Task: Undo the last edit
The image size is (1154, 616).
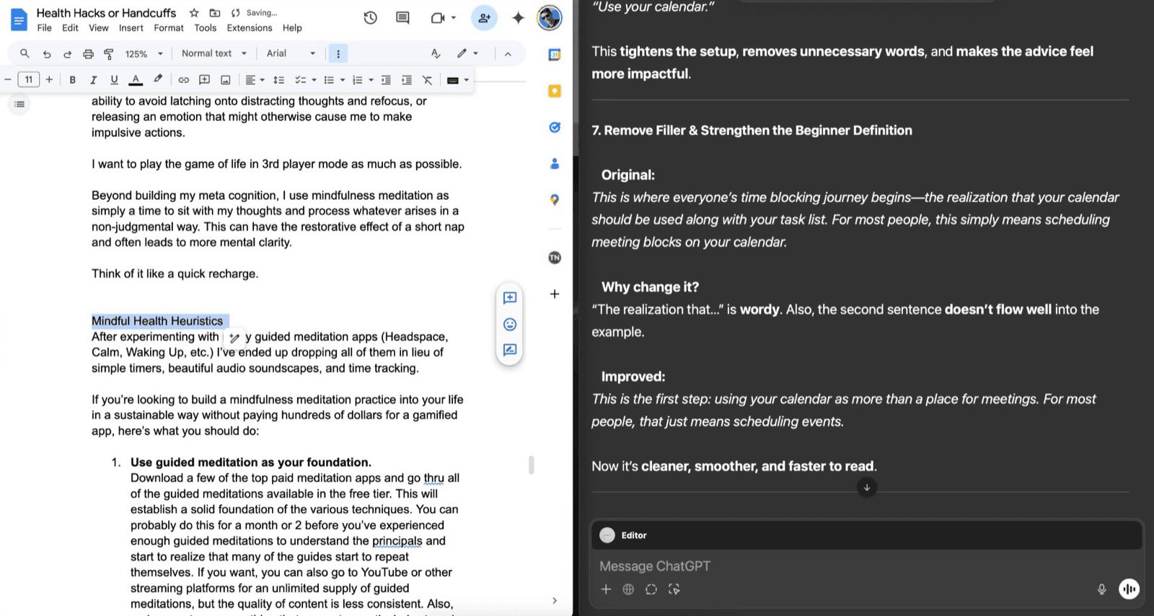Action: click(47, 53)
